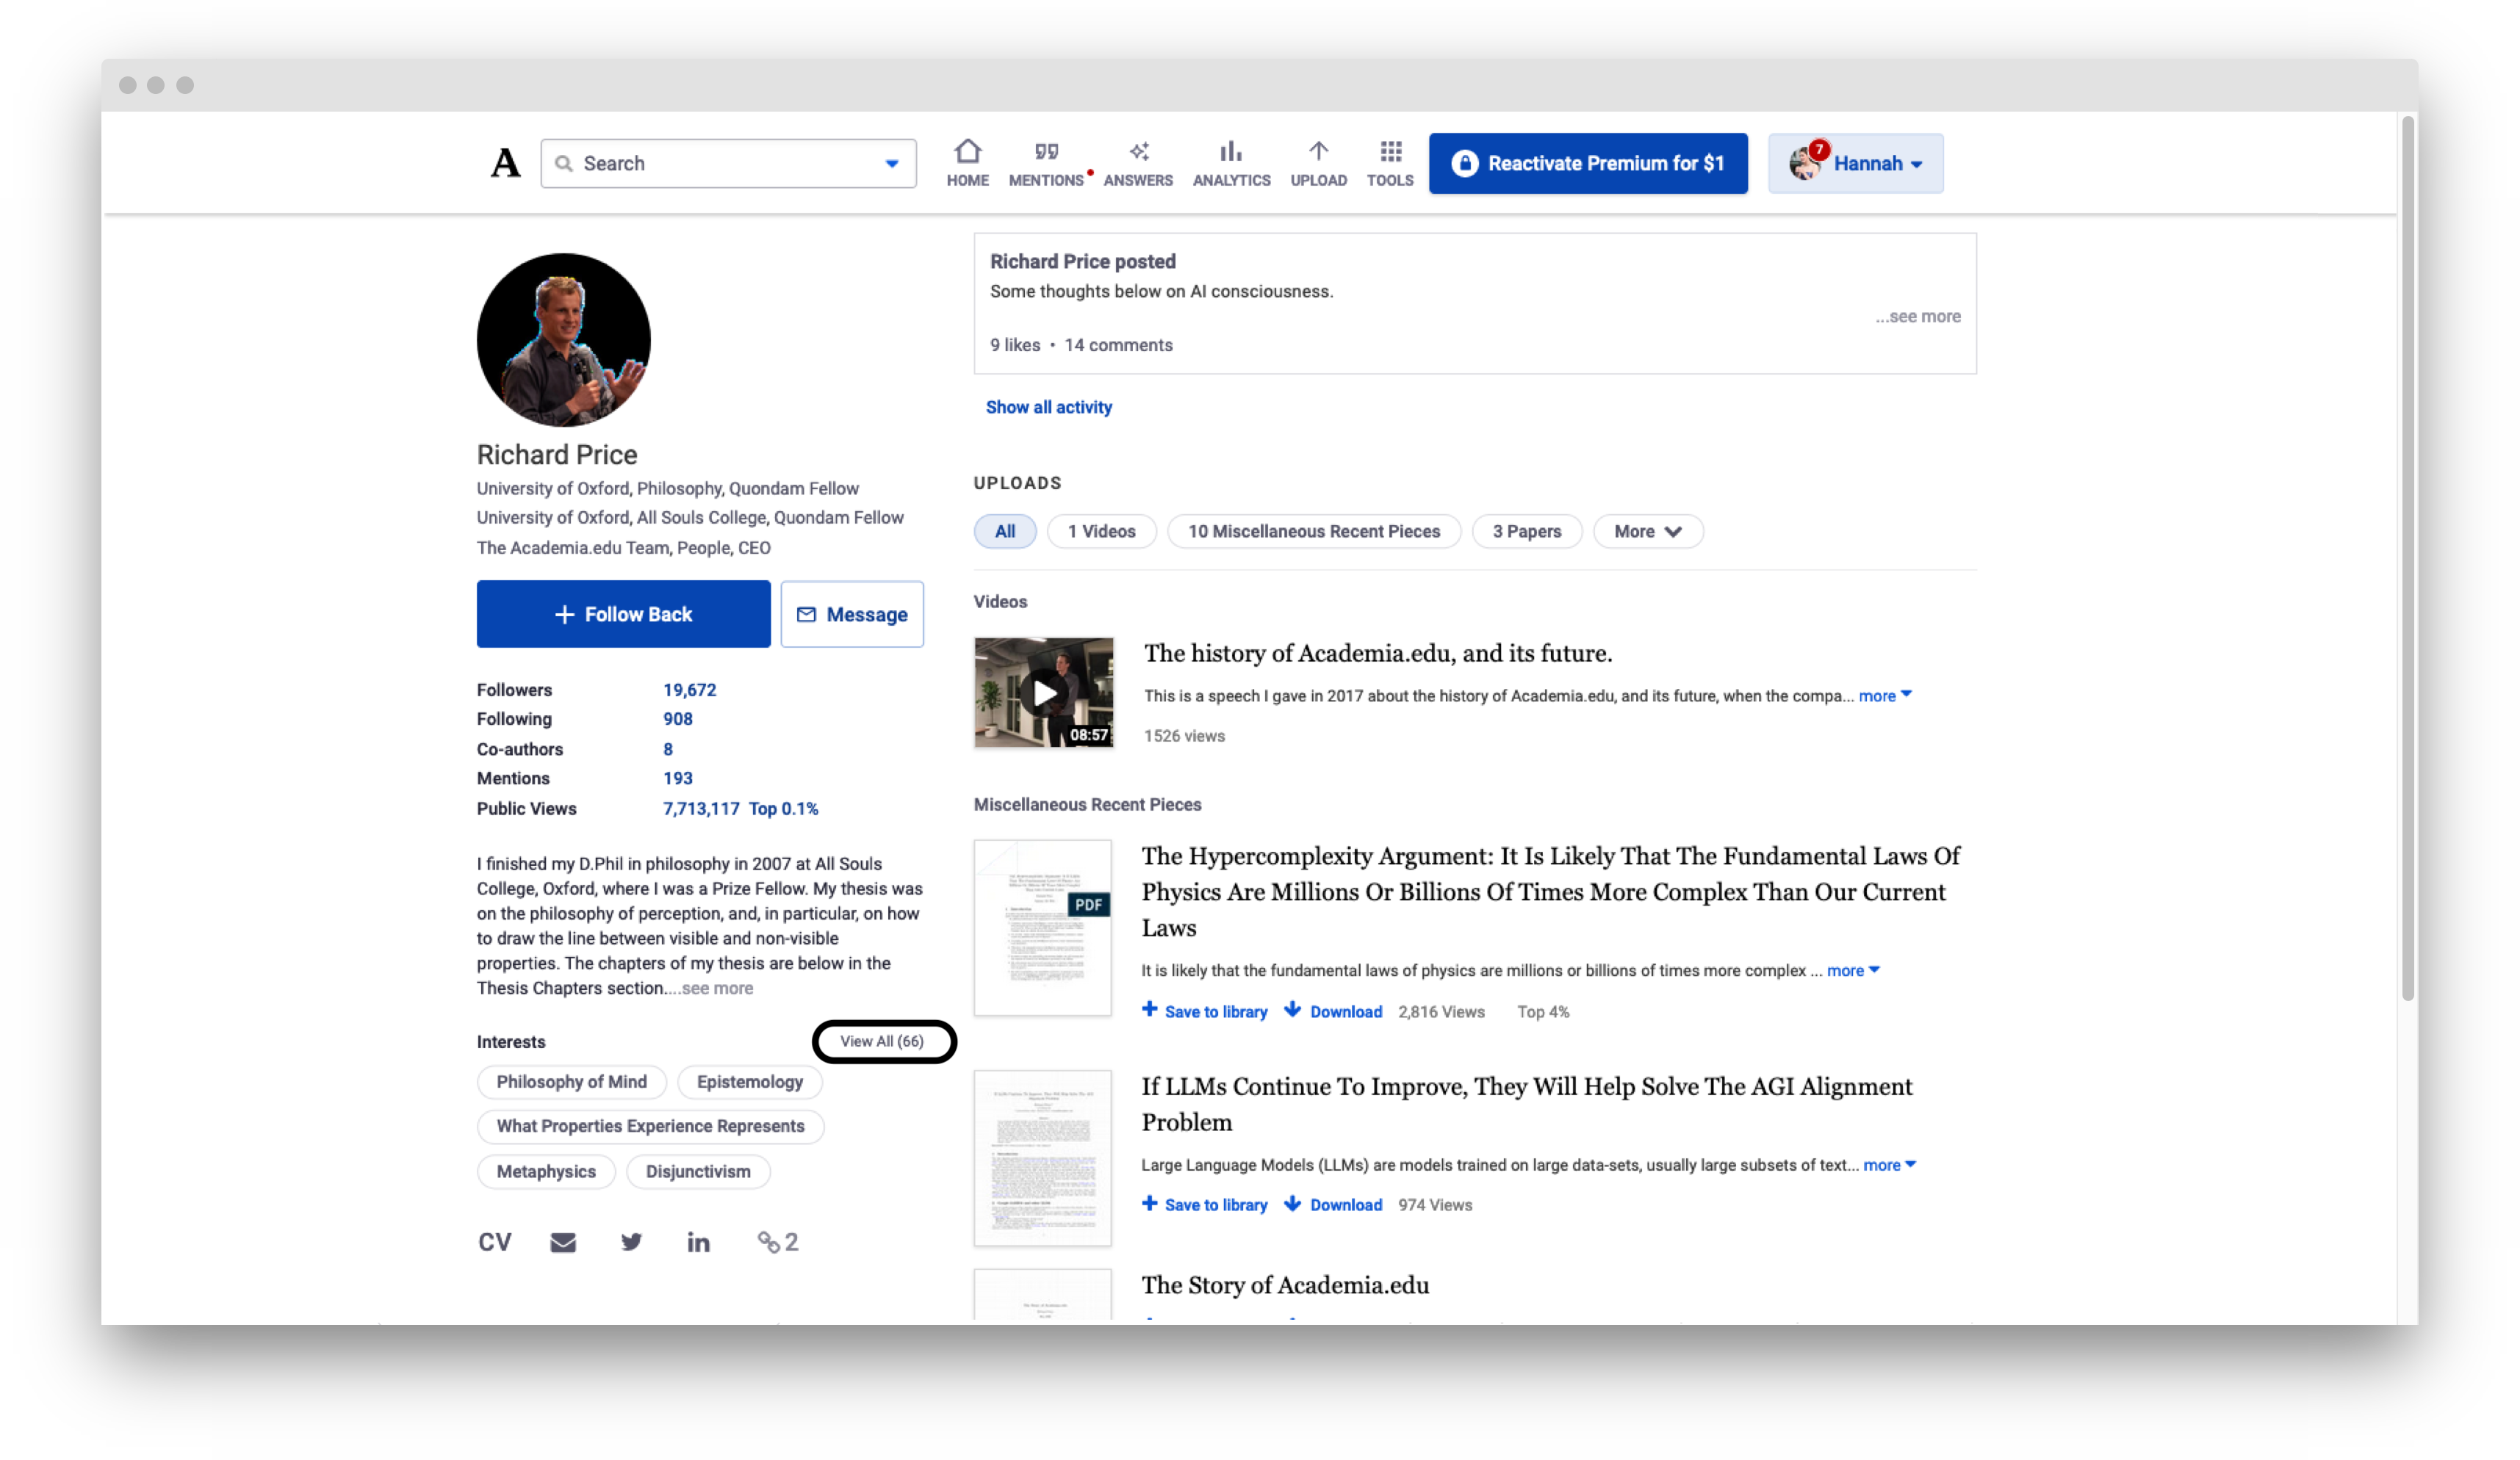Open Mentions from the top bar
Image resolution: width=2520 pixels, height=1460 pixels.
(1046, 163)
